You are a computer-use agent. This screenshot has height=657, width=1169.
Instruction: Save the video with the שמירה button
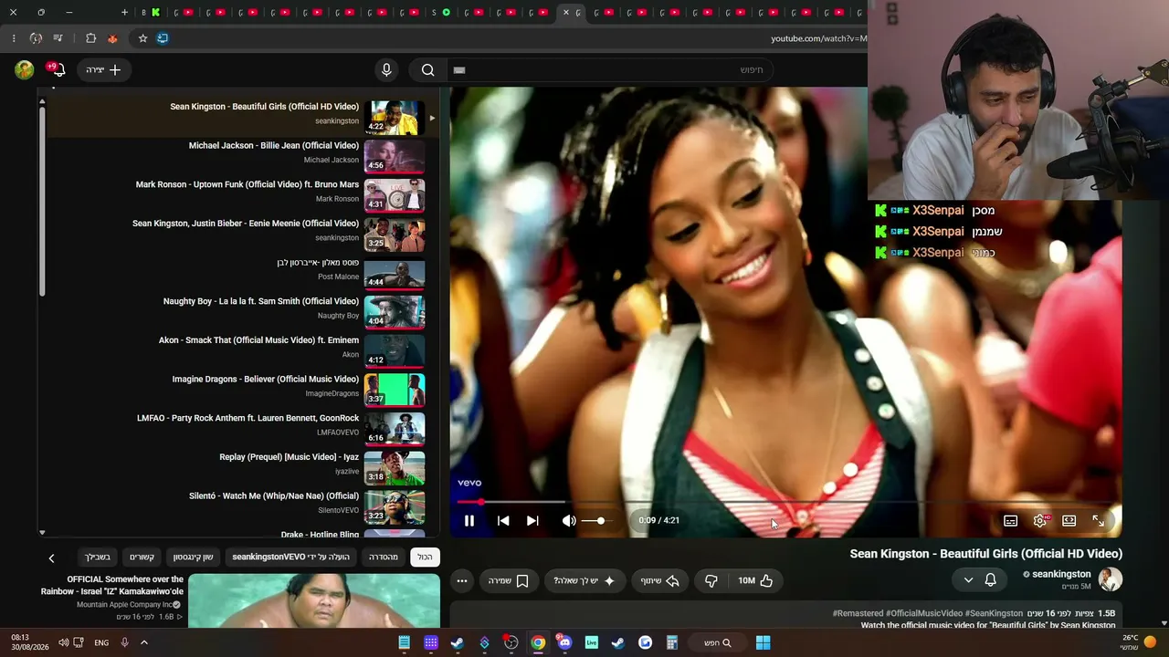pyautogui.click(x=509, y=580)
